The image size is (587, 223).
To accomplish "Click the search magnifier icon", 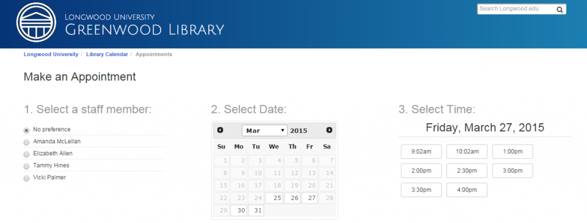I will pyautogui.click(x=559, y=10).
